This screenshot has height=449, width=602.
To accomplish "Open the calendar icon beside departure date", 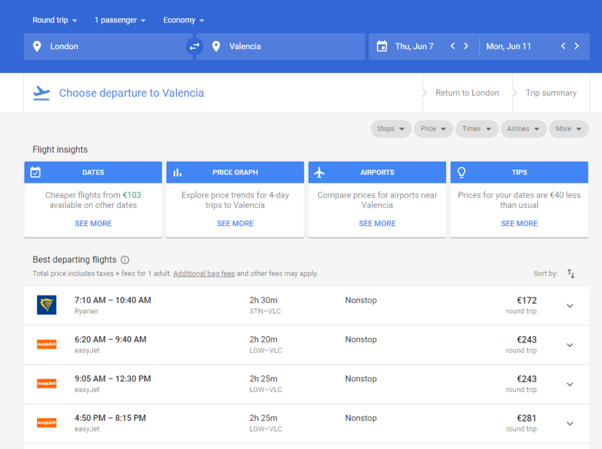I will [x=383, y=46].
